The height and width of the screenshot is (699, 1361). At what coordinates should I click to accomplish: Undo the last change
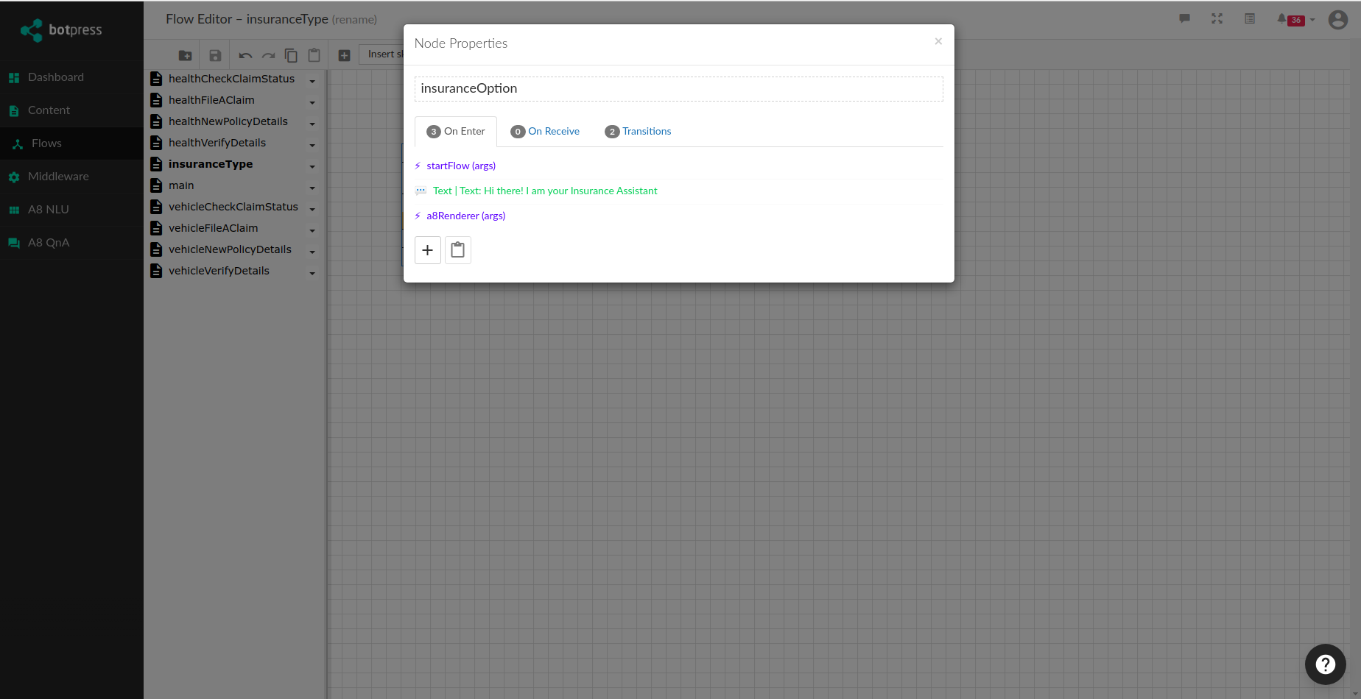[245, 55]
